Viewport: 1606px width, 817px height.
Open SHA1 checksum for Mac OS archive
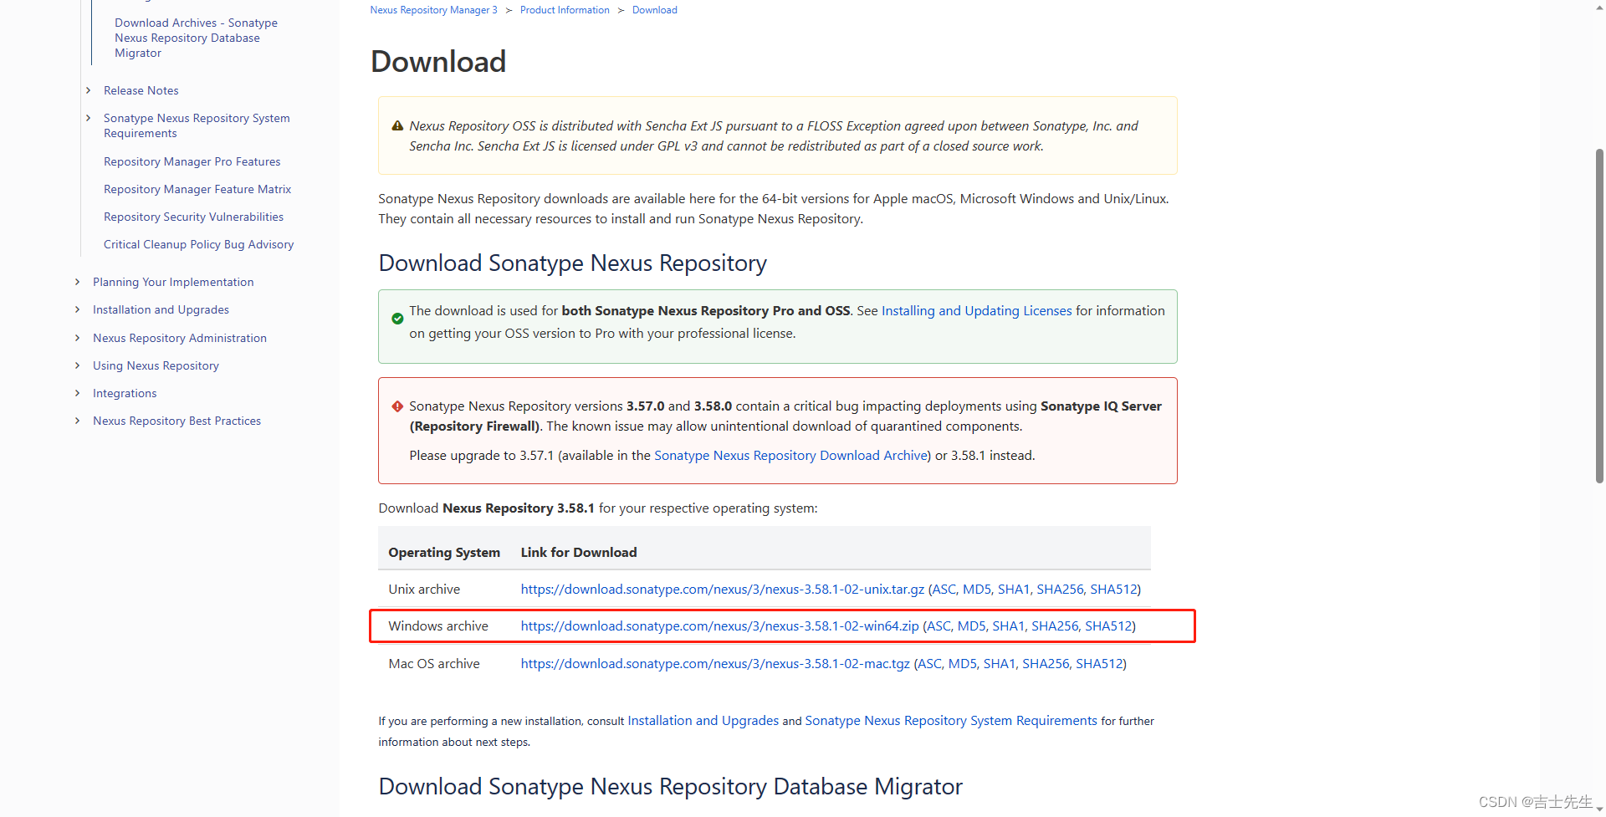pos(1000,663)
